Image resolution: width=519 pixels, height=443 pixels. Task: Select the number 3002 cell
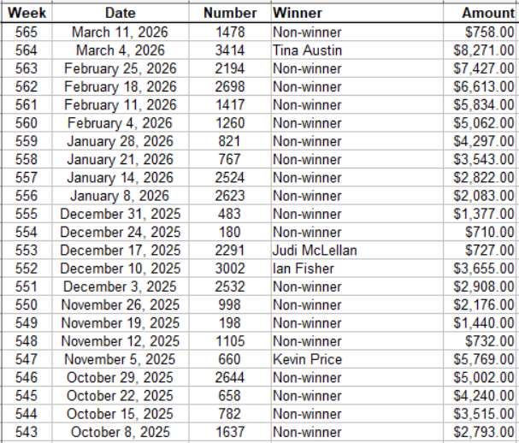tap(230, 269)
